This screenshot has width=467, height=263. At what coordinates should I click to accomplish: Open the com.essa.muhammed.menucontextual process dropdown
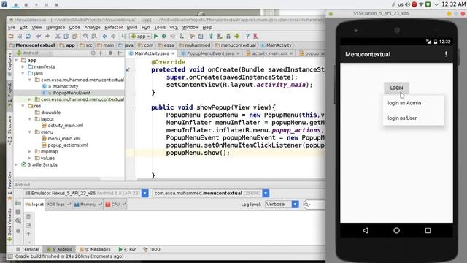pyautogui.click(x=266, y=193)
